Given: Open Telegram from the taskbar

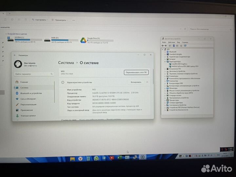Looking at the screenshot, I should pyautogui.click(x=104, y=158).
